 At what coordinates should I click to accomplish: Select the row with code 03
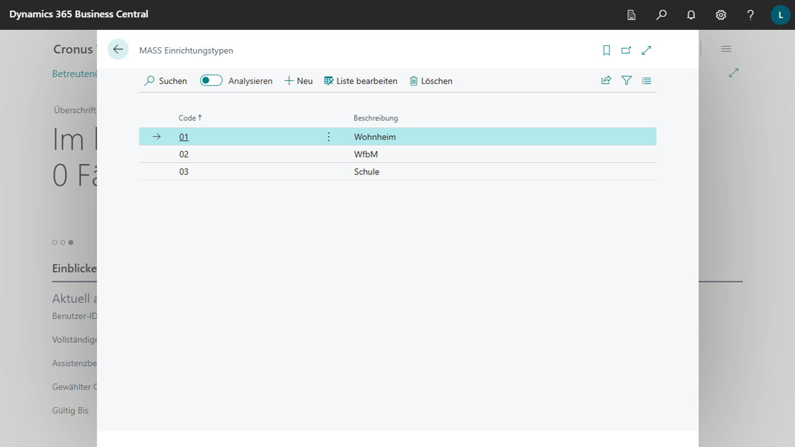pyautogui.click(x=397, y=171)
